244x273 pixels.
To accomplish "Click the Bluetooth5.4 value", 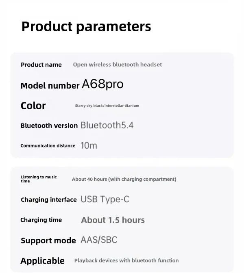I will pos(107,125).
